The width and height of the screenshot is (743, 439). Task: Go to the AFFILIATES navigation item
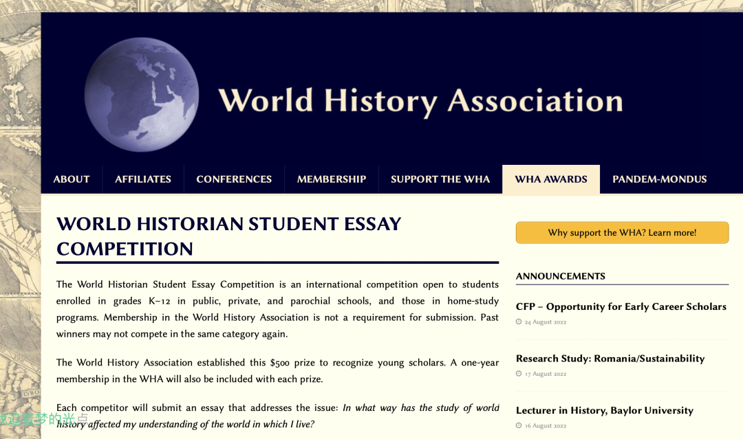pyautogui.click(x=143, y=179)
